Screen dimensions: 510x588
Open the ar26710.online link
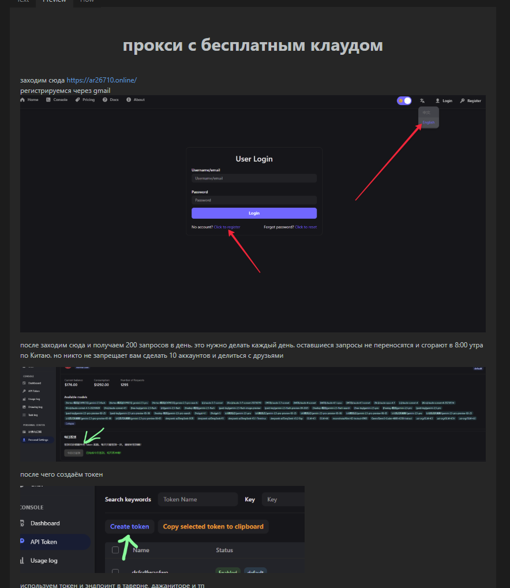[x=102, y=80]
